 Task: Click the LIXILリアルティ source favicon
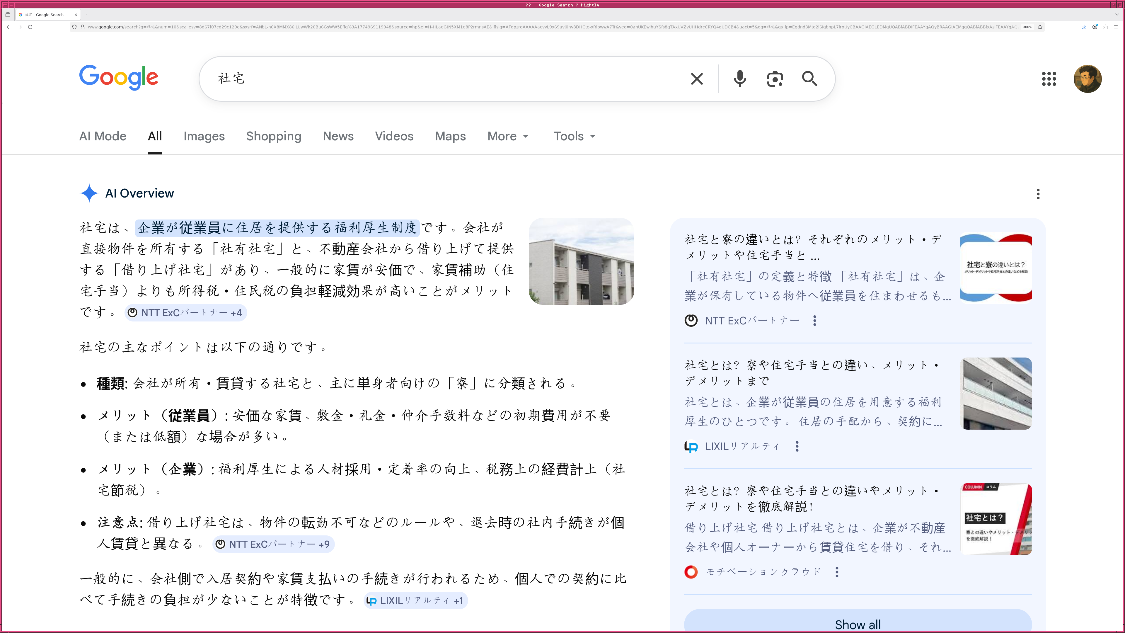691,446
